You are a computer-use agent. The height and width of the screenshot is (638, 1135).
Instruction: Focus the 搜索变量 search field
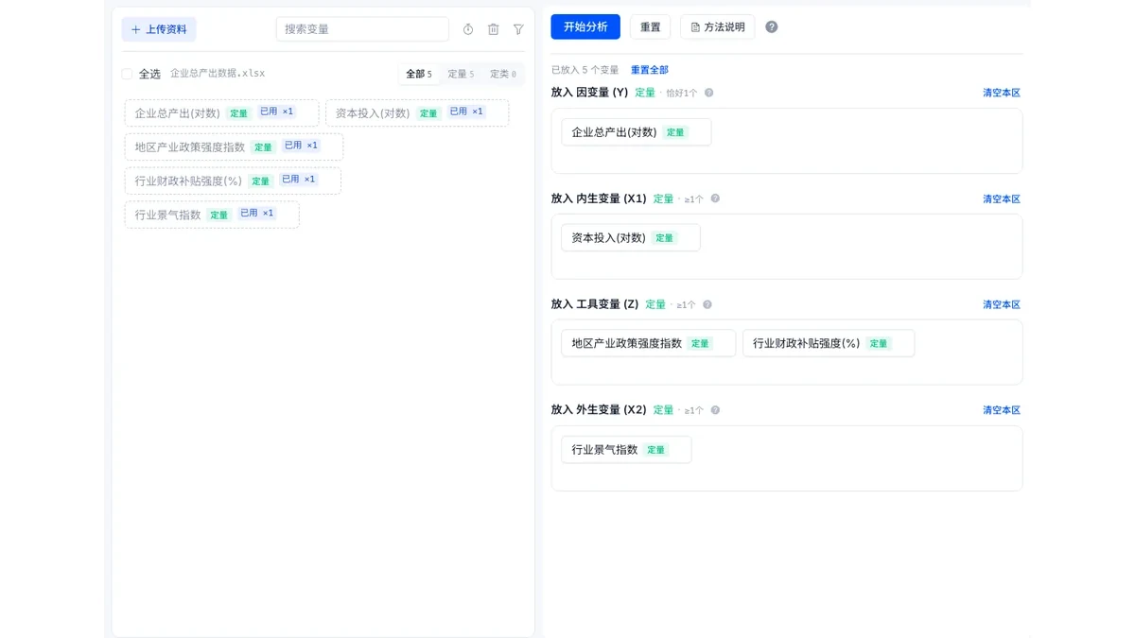pyautogui.click(x=362, y=29)
